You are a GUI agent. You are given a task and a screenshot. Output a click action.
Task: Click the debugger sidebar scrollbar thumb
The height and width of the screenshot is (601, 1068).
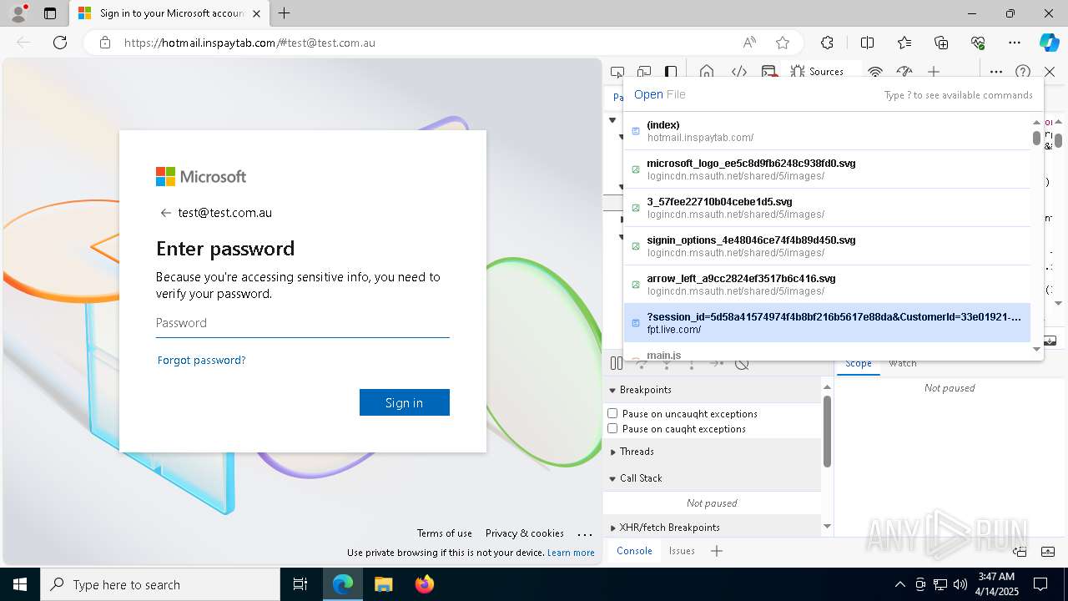click(827, 432)
